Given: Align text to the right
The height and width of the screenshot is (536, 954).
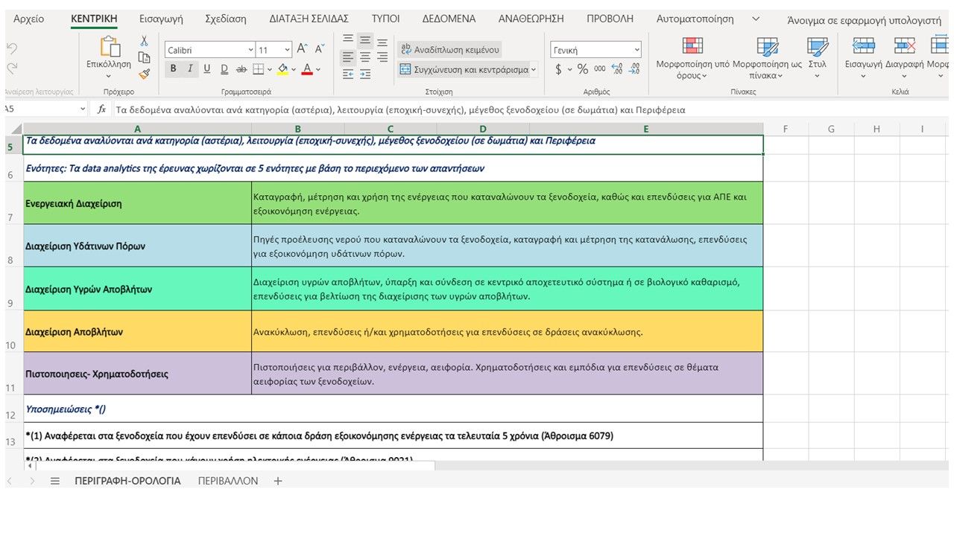Looking at the screenshot, I should (382, 57).
